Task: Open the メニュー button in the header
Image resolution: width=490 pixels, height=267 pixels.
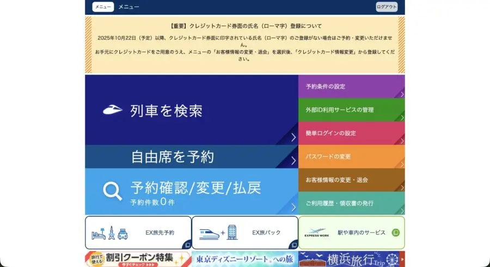Action: pyautogui.click(x=103, y=7)
